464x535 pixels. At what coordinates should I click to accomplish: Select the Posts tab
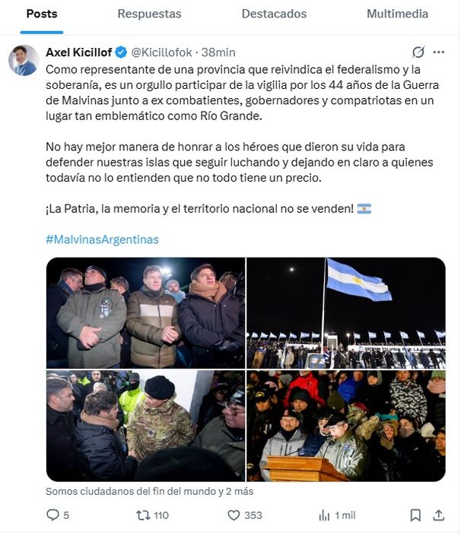(42, 14)
